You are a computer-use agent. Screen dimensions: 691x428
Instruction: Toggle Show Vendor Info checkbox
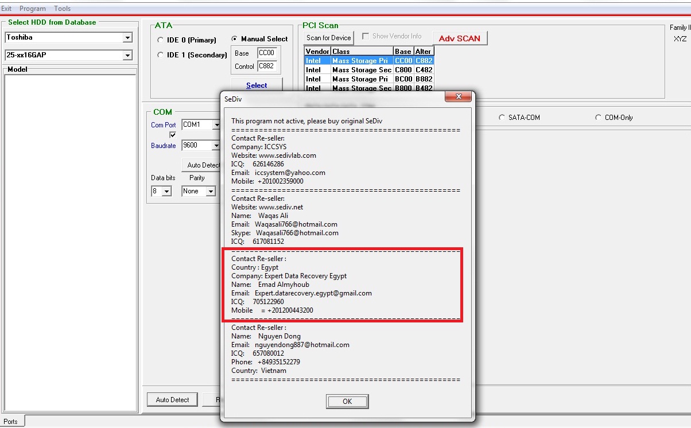[365, 36]
